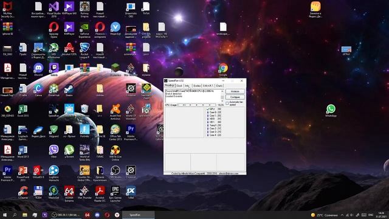Screen dimensions: 389x219
Task: Select the McAfee Security desktop icon
Action: (x=7, y=10)
